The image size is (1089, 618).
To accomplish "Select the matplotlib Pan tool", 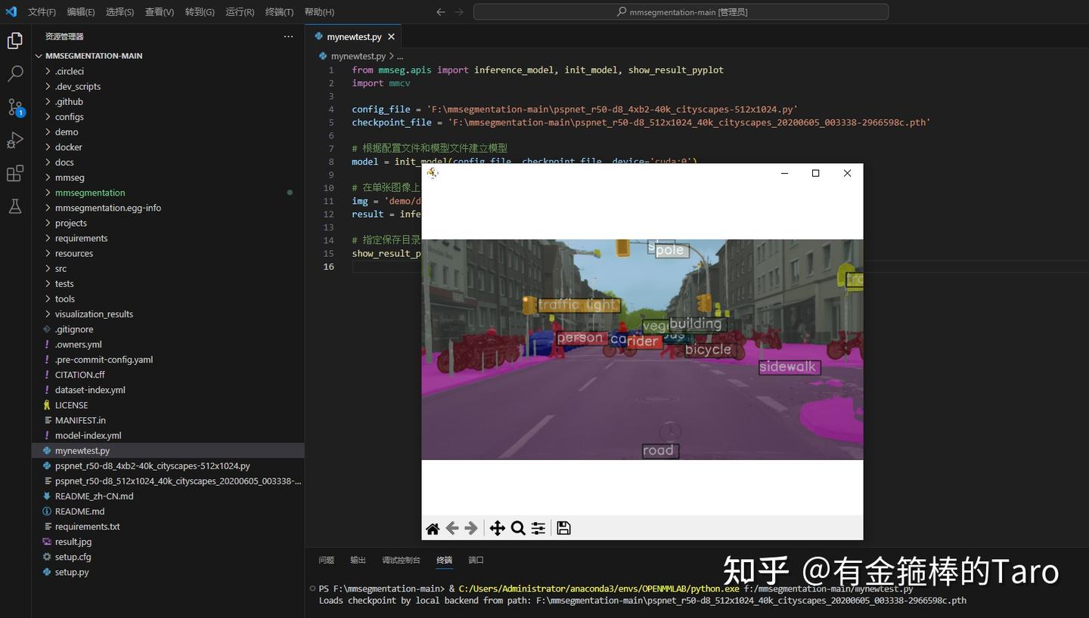I will coord(497,528).
